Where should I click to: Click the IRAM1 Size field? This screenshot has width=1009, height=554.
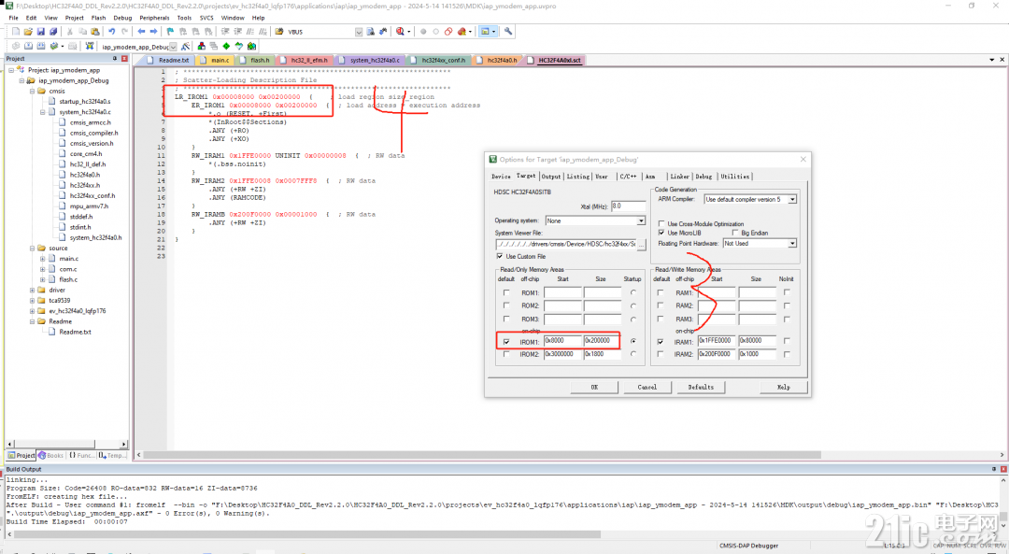[756, 341]
